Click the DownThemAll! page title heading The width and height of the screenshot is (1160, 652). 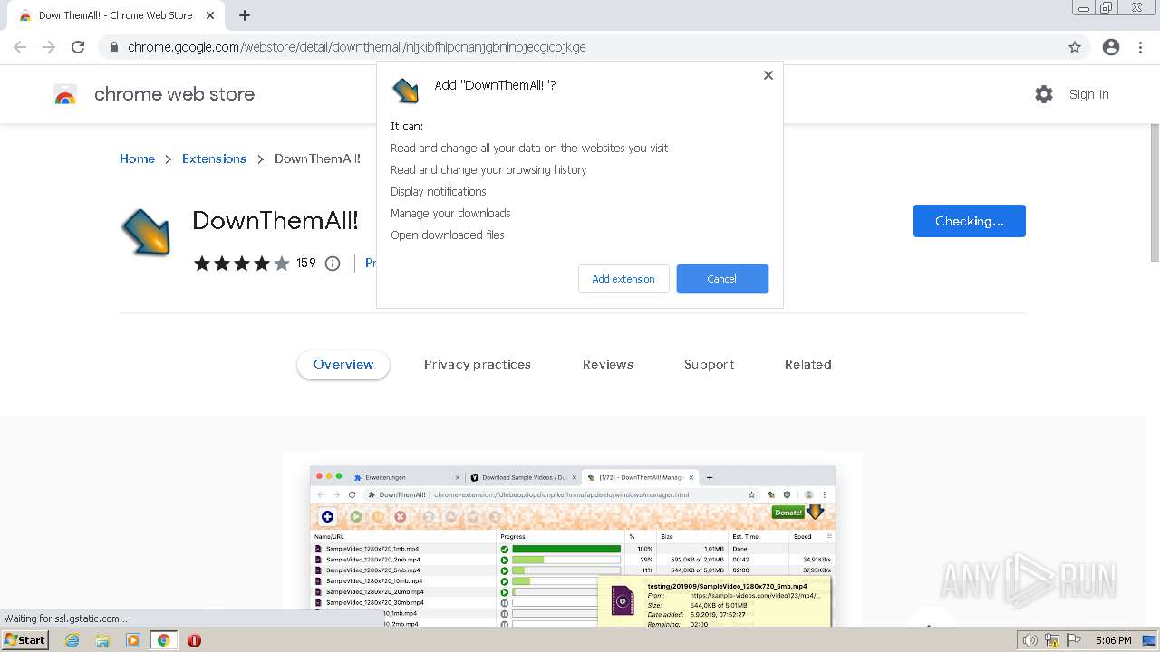click(275, 221)
